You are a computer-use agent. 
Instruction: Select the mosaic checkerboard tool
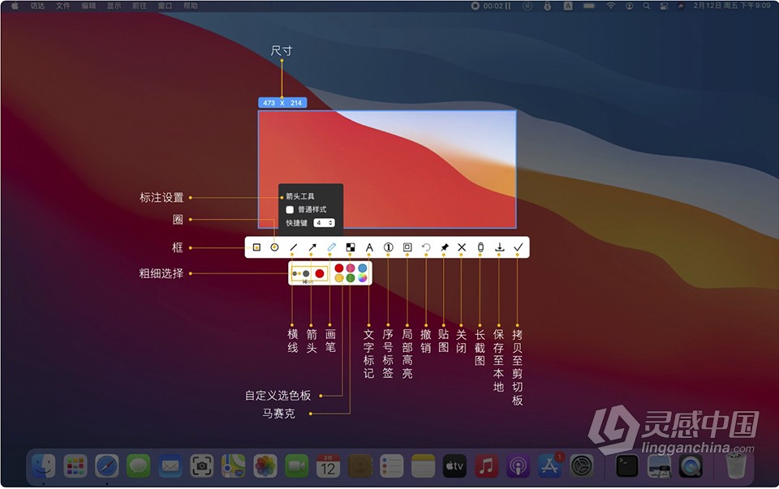pyautogui.click(x=351, y=247)
